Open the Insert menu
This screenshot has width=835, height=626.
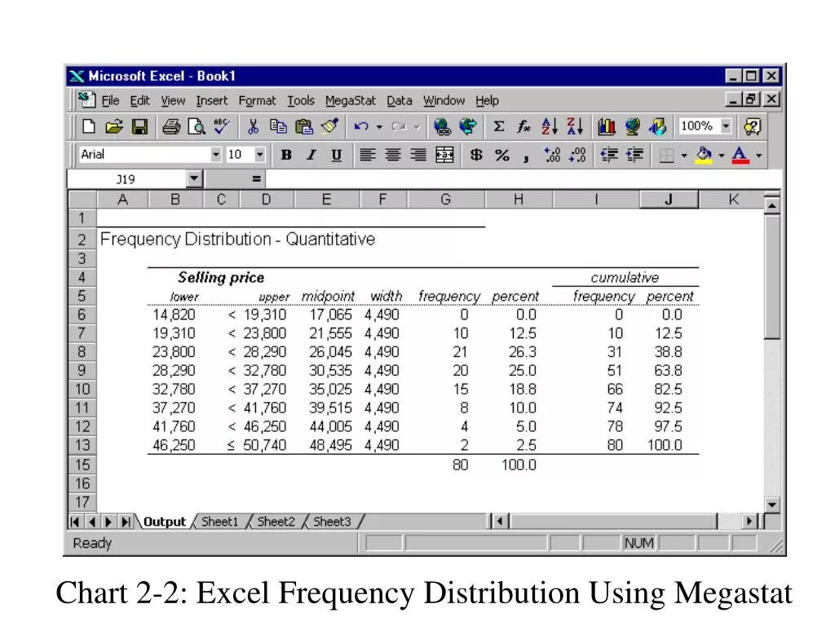(211, 100)
